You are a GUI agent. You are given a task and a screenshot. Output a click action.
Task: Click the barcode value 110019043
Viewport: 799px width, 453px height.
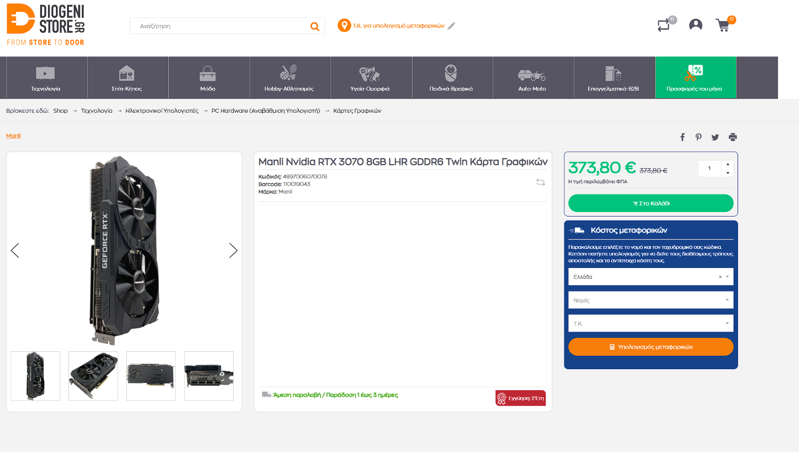(297, 184)
